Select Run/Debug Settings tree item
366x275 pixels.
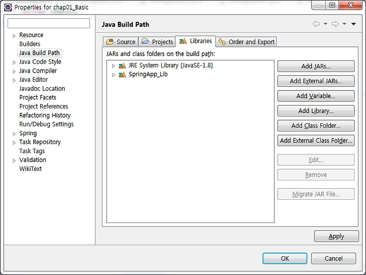point(46,124)
